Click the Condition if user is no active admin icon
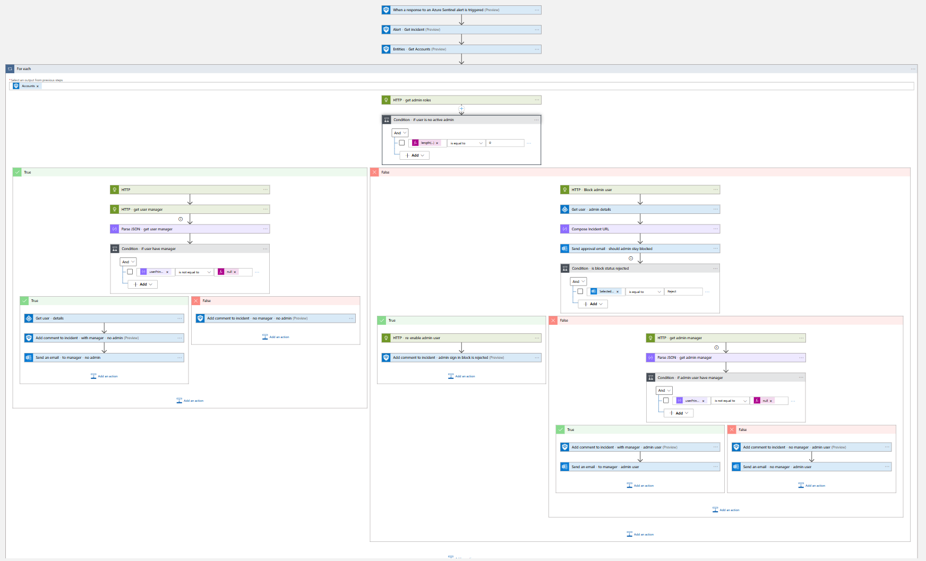 pos(387,120)
